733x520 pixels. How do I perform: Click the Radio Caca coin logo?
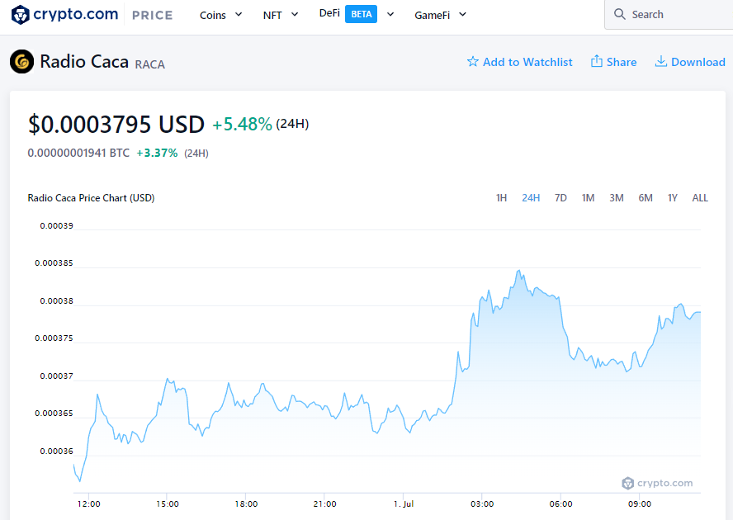pyautogui.click(x=21, y=61)
